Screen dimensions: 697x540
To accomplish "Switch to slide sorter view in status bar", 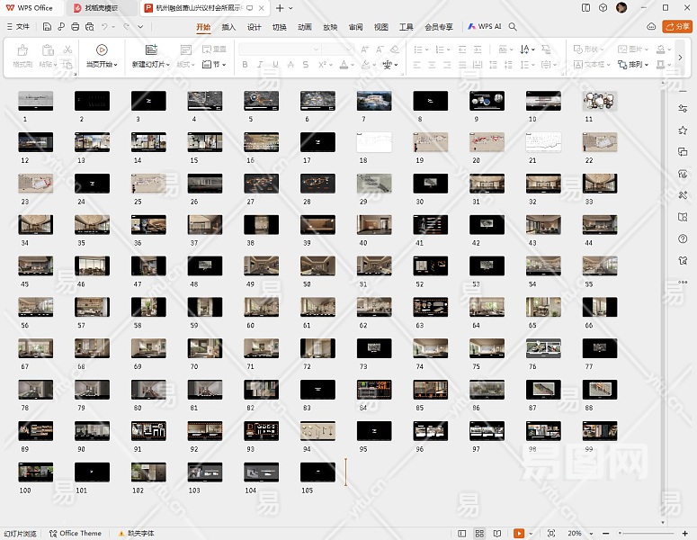I will point(479,534).
